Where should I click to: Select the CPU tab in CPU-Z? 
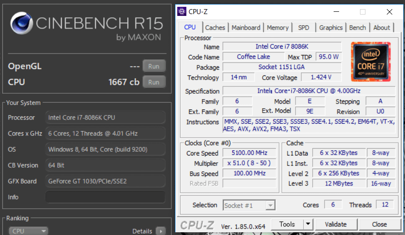[190, 27]
